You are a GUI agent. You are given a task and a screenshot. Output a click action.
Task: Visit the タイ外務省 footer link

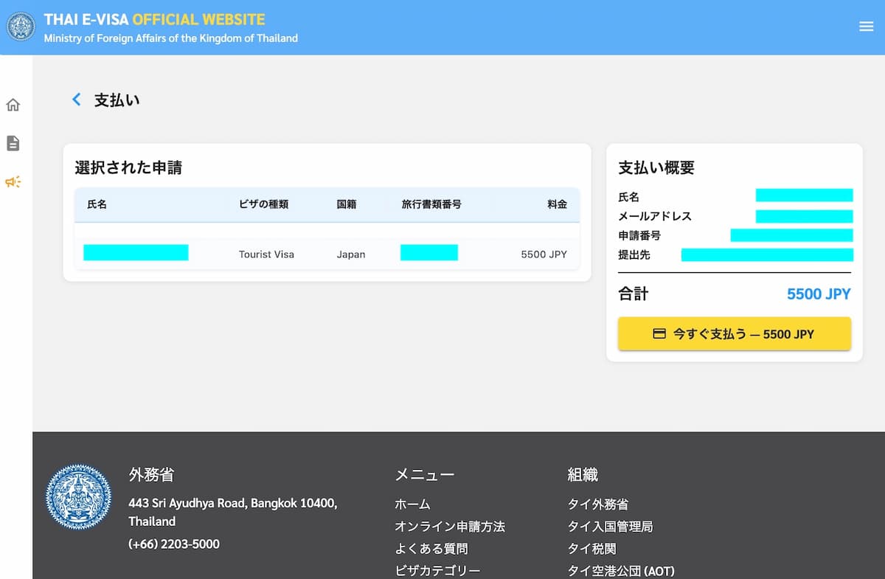point(598,505)
